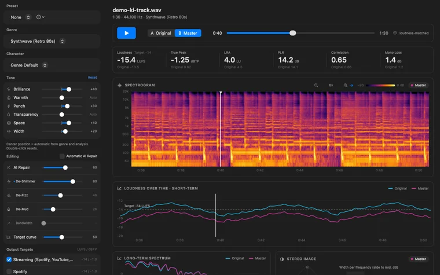440x275 pixels.
Task: Click the De-Mud droplet icon
Action: click(x=9, y=210)
